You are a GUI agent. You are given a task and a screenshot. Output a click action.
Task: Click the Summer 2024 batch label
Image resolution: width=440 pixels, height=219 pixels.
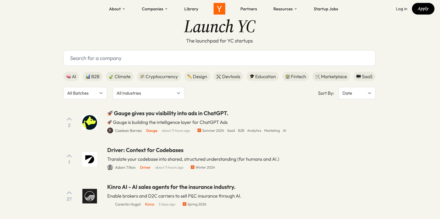pos(213,131)
